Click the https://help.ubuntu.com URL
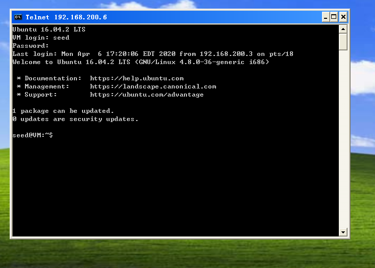The image size is (375, 268). point(137,78)
